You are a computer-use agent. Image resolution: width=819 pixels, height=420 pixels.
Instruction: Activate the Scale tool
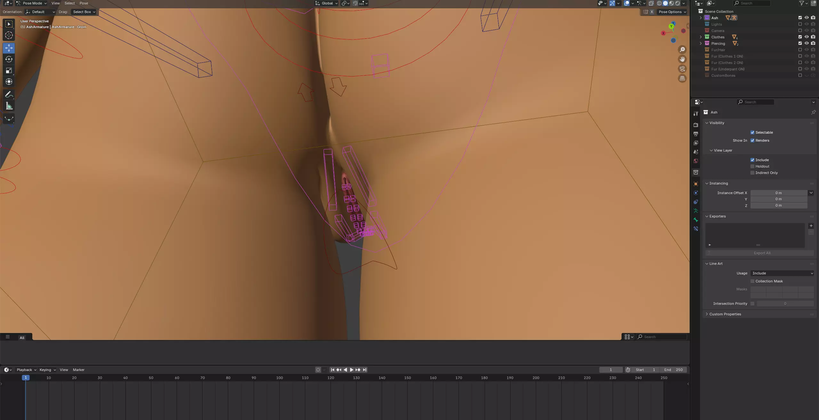tap(9, 71)
